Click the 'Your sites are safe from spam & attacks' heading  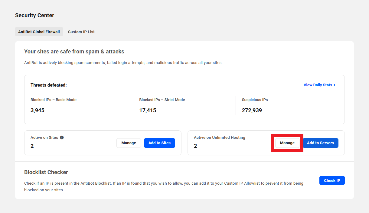point(74,52)
